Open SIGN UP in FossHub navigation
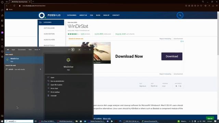Image resolution: width=219 pixels, height=123 pixels. tap(106, 15)
